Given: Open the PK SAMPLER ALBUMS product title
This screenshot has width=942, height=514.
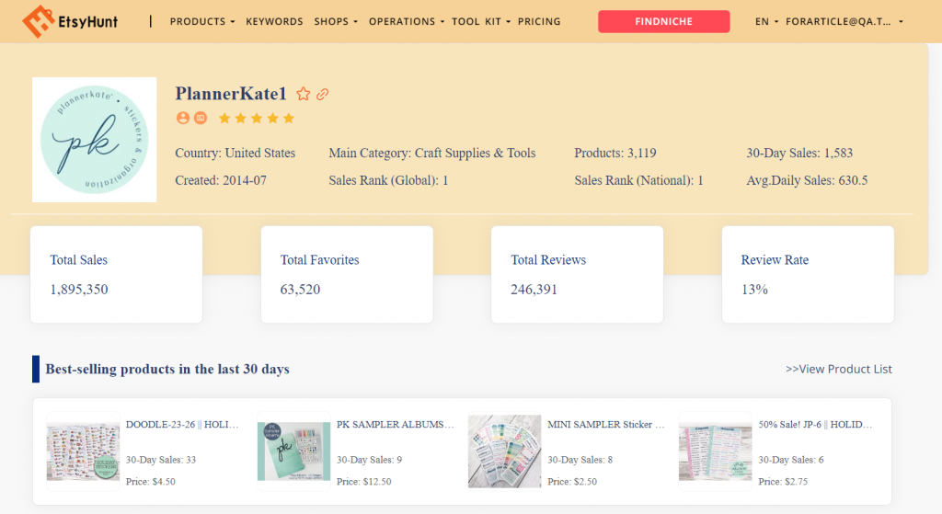Looking at the screenshot, I should pos(396,425).
